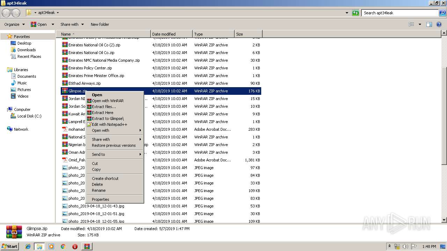This screenshot has width=447, height=251.
Task: Click the refresh button beside address bar
Action: point(356,13)
